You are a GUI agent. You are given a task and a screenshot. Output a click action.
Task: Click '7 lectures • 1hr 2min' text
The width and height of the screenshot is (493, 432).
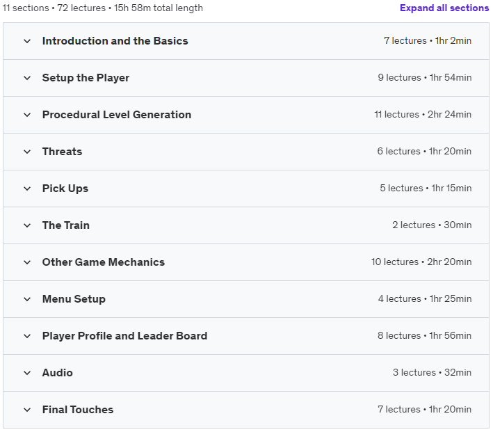coord(428,40)
